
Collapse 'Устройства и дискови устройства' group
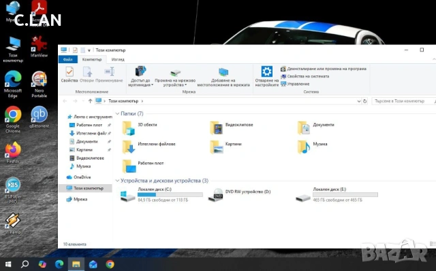pyautogui.click(x=117, y=181)
